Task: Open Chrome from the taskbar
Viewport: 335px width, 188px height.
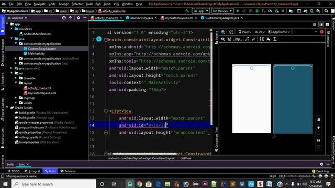Action: [139, 184]
